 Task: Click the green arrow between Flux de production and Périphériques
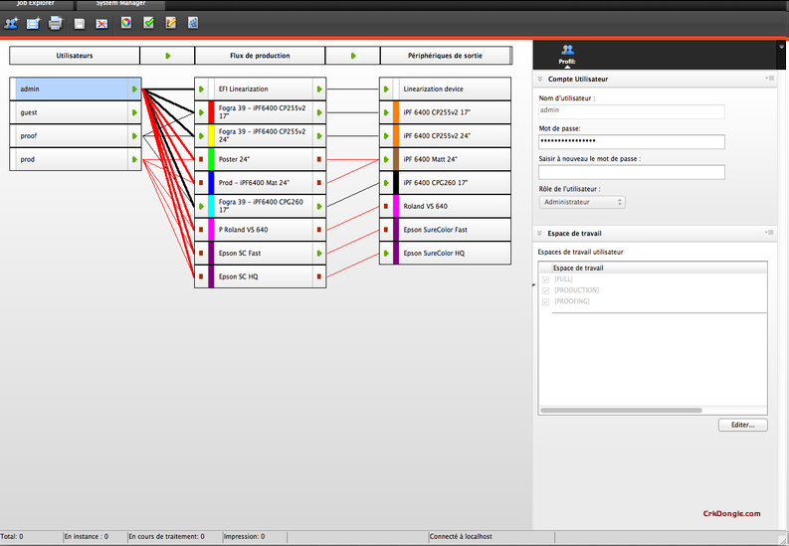click(x=353, y=56)
